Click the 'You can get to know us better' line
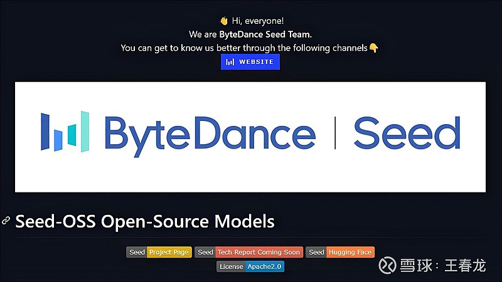Viewport: 502px width, 282px height. click(x=249, y=48)
